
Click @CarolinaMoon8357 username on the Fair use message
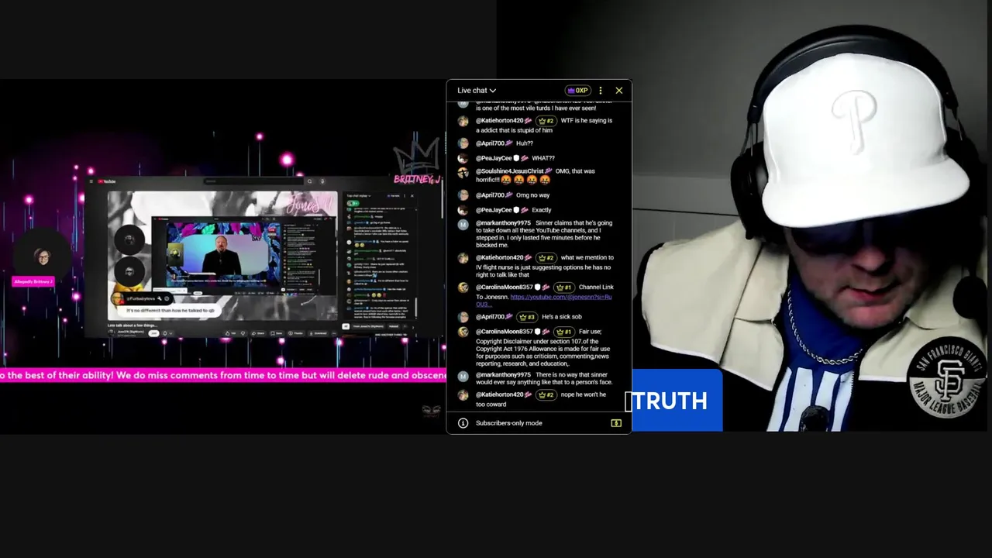505,332
